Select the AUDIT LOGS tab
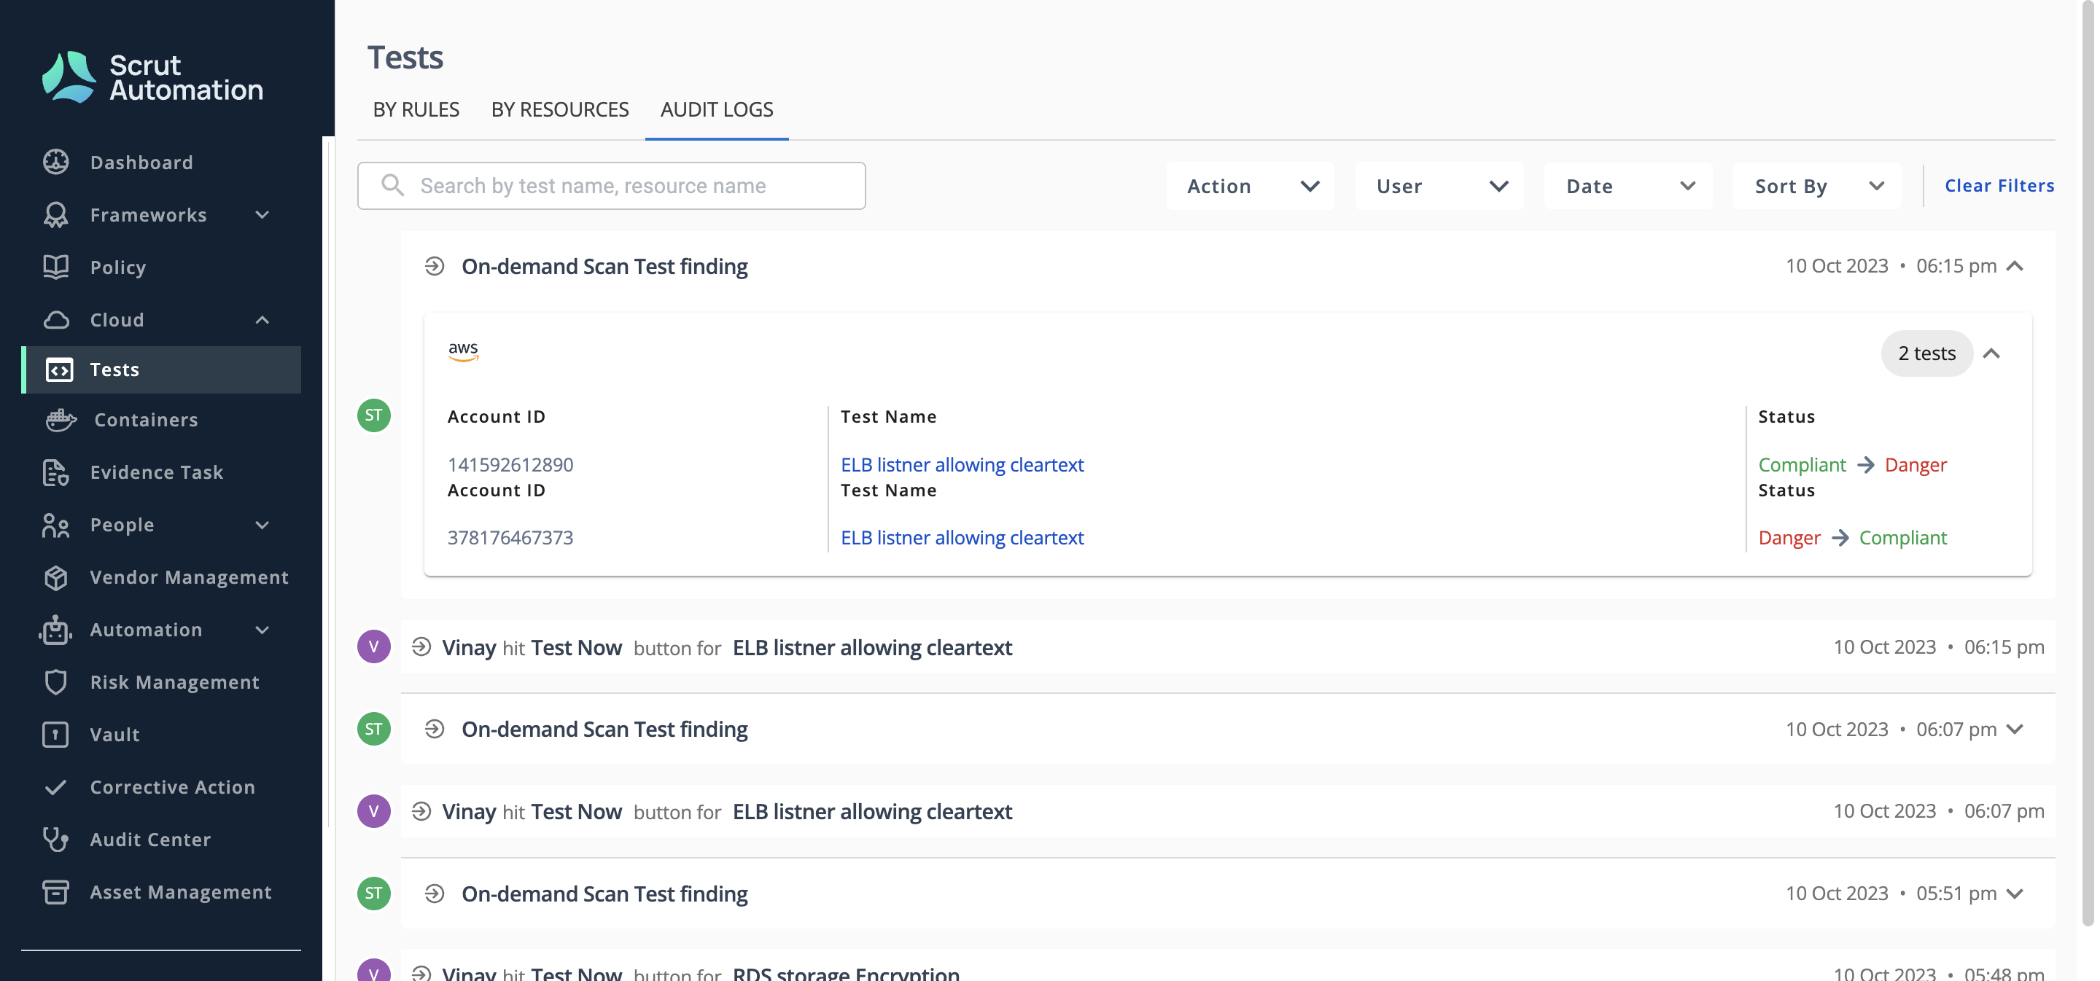This screenshot has height=981, width=2100. (x=717, y=110)
